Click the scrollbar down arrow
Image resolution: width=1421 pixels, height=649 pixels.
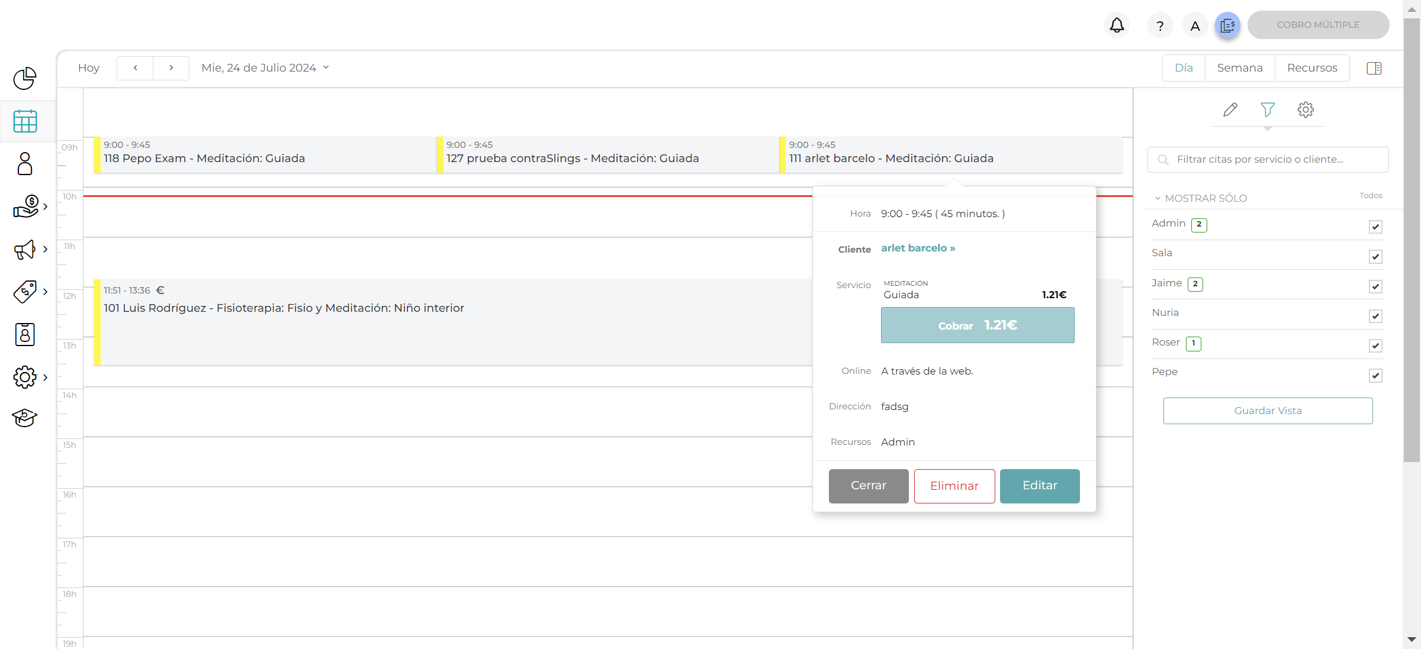click(1412, 640)
